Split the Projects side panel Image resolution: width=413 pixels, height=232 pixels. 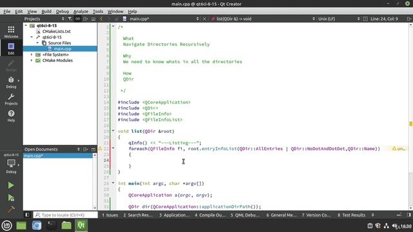coord(86,19)
